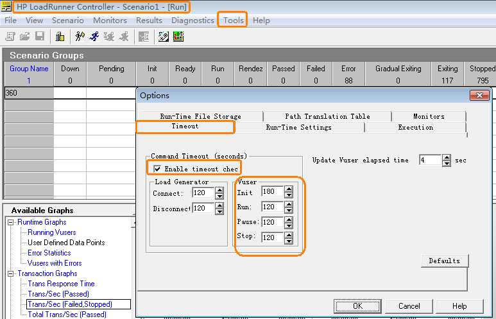Click the green graph monitor toolbar icon
Viewport: 496px width, 319px height.
178,37
